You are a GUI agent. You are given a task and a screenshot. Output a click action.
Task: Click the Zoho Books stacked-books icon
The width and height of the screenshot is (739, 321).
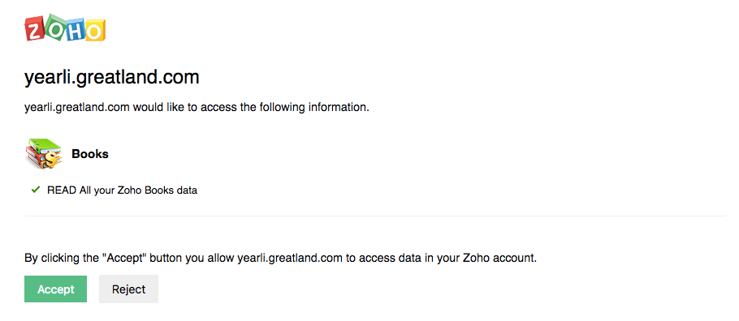coord(44,154)
